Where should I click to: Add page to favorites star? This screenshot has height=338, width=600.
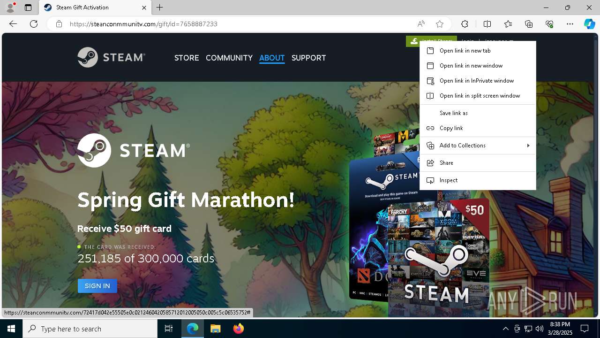point(440,24)
